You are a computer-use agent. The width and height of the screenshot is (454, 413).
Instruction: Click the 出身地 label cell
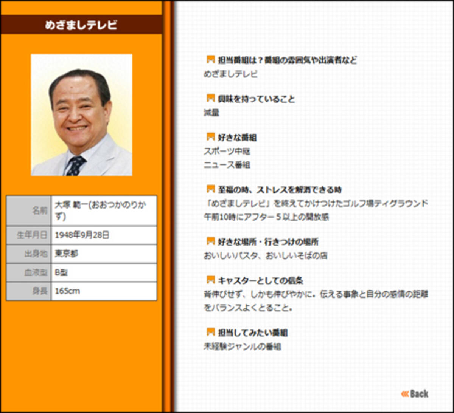[x=29, y=254]
